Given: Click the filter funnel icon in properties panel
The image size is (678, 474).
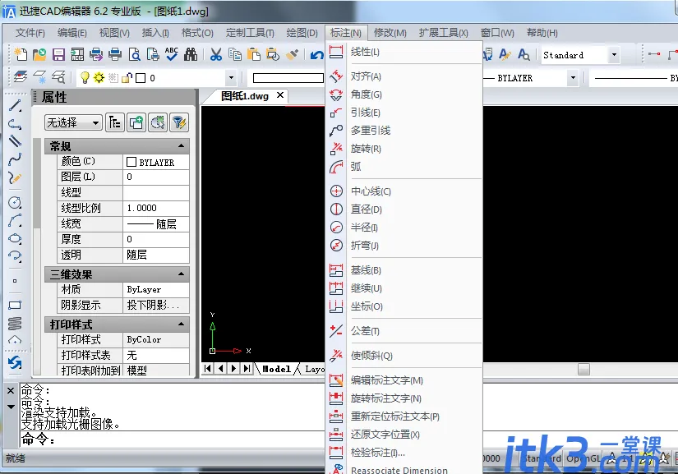Looking at the screenshot, I should click(179, 122).
